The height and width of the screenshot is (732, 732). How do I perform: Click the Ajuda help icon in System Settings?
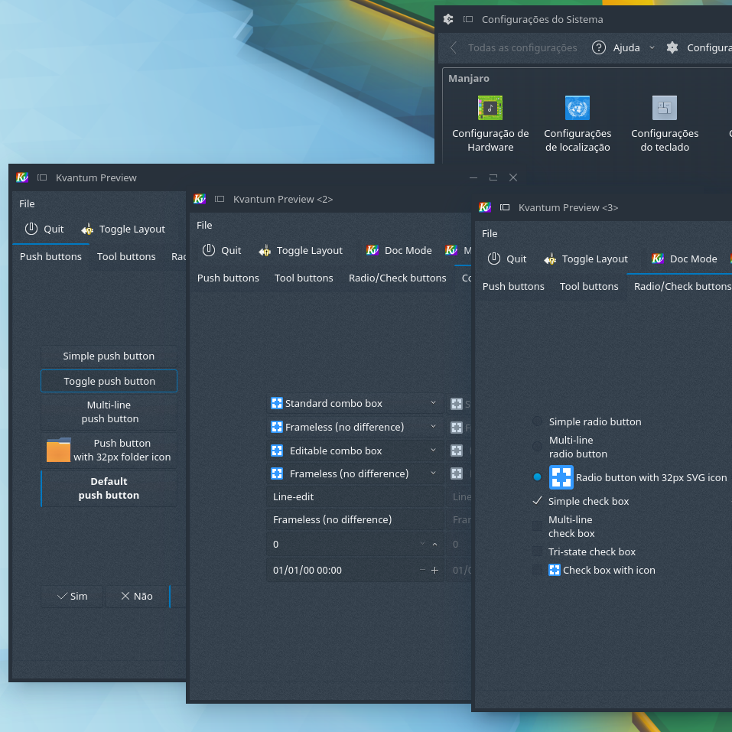point(598,47)
